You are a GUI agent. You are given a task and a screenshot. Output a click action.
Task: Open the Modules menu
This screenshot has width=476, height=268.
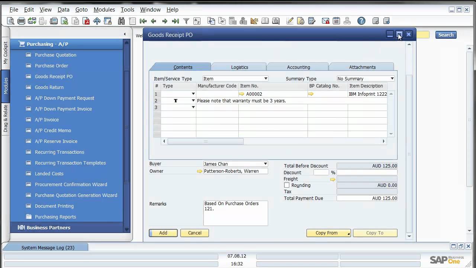click(x=104, y=10)
